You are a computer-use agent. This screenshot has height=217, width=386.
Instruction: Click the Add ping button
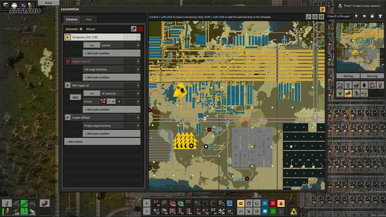372,76
